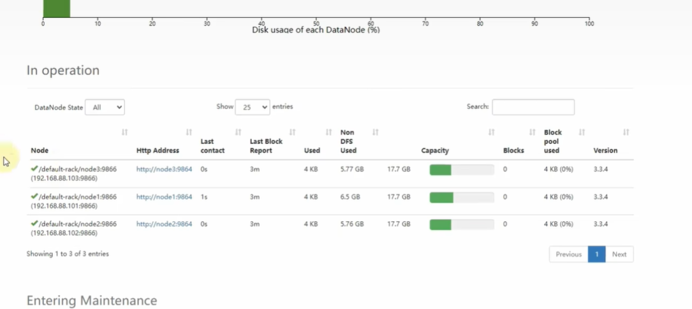Viewport: 692px width, 309px height.
Task: Click the green disk usage histogram bar
Action: (x=57, y=8)
